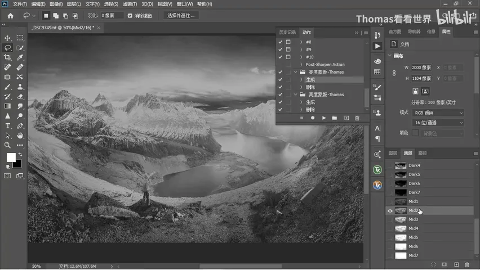
Task: Show the Mid7 channel visibility
Action: [390, 255]
